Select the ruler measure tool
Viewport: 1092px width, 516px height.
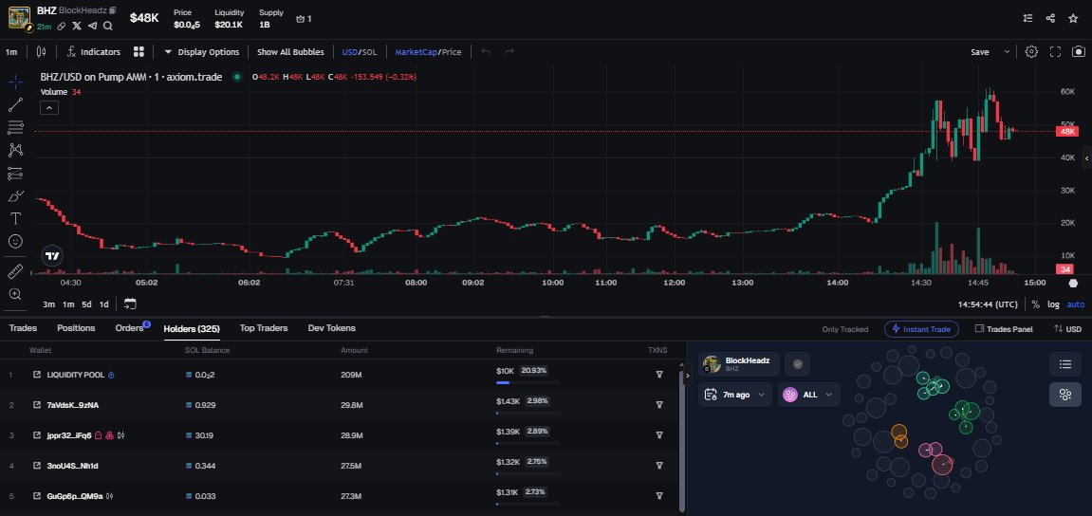pyautogui.click(x=15, y=271)
